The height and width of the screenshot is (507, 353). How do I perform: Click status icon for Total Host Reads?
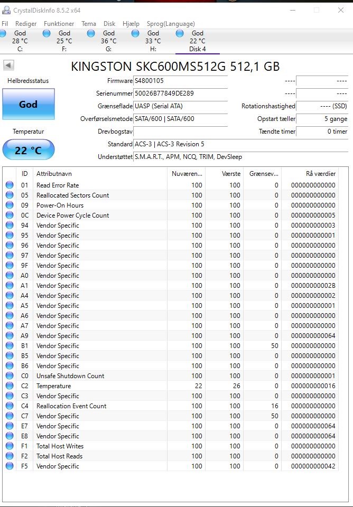click(x=10, y=456)
